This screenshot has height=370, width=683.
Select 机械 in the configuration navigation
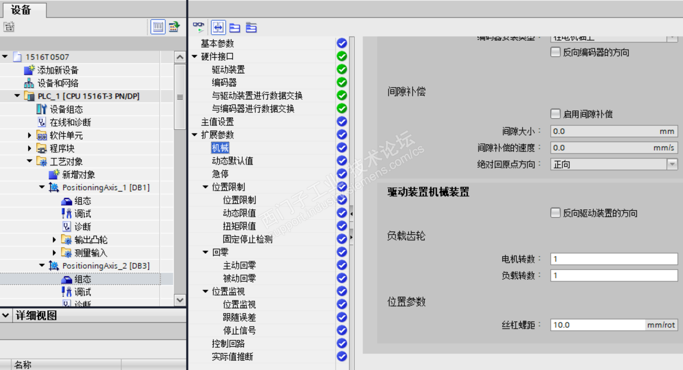[220, 148]
